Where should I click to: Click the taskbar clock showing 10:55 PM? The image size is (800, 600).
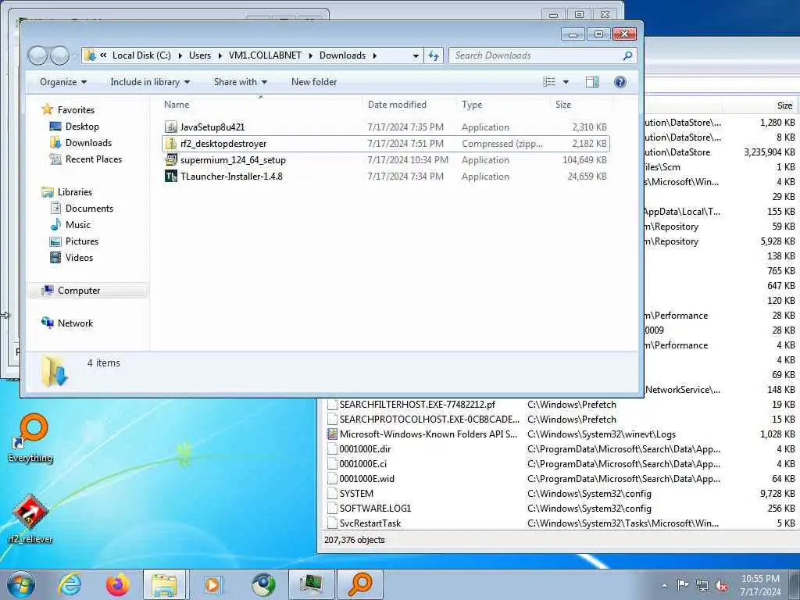tap(760, 584)
